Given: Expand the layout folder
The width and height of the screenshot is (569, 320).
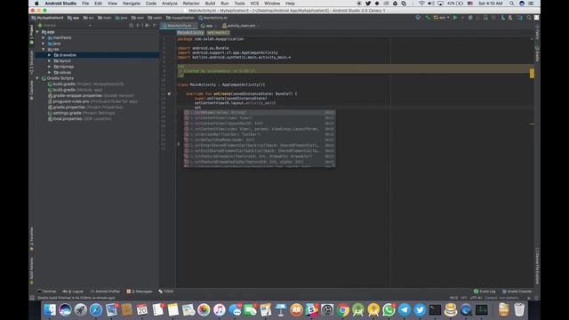Looking at the screenshot, I should [50, 61].
